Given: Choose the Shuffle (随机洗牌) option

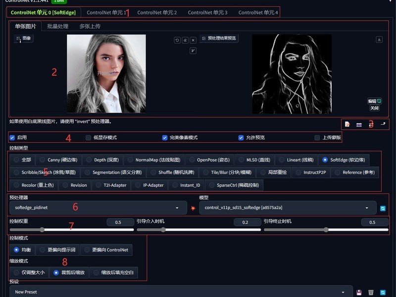Looking at the screenshot, I should click(x=173, y=172).
